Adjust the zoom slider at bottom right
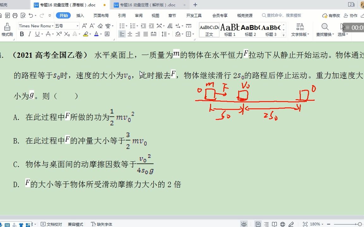364x227 pixels. click(x=360, y=224)
